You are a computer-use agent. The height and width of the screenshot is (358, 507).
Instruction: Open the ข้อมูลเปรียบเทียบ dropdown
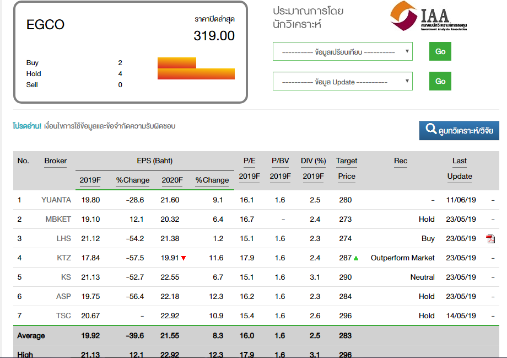pyautogui.click(x=342, y=51)
